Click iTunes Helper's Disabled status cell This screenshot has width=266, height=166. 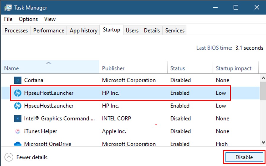(181, 131)
